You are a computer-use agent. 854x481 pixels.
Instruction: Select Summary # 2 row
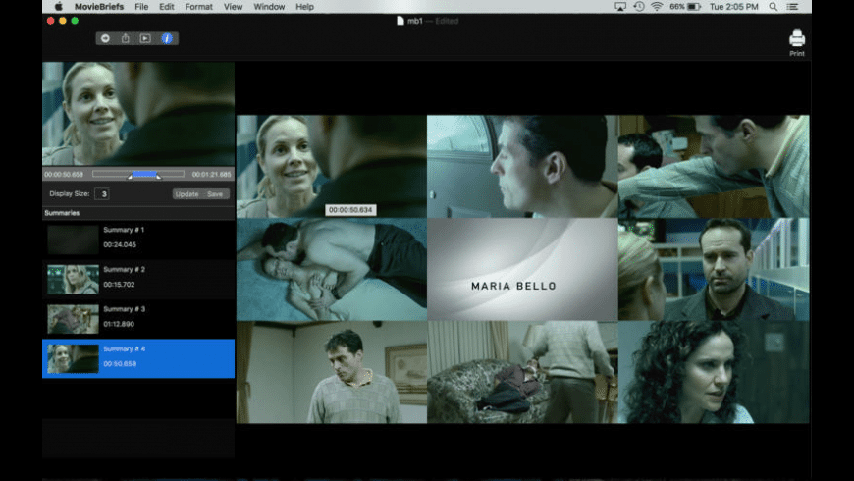point(138,279)
